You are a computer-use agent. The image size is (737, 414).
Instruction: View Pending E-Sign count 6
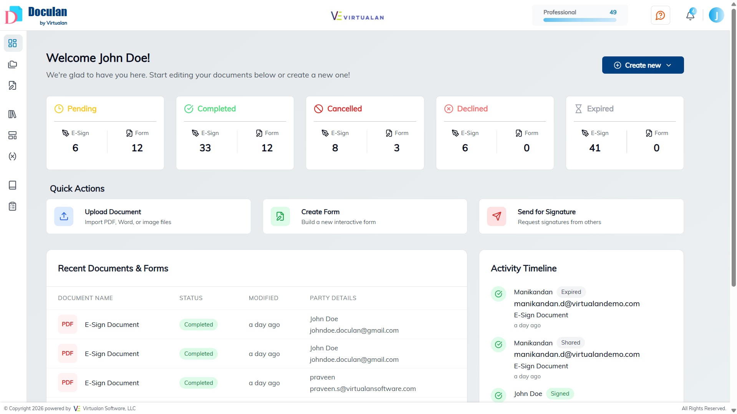[75, 148]
